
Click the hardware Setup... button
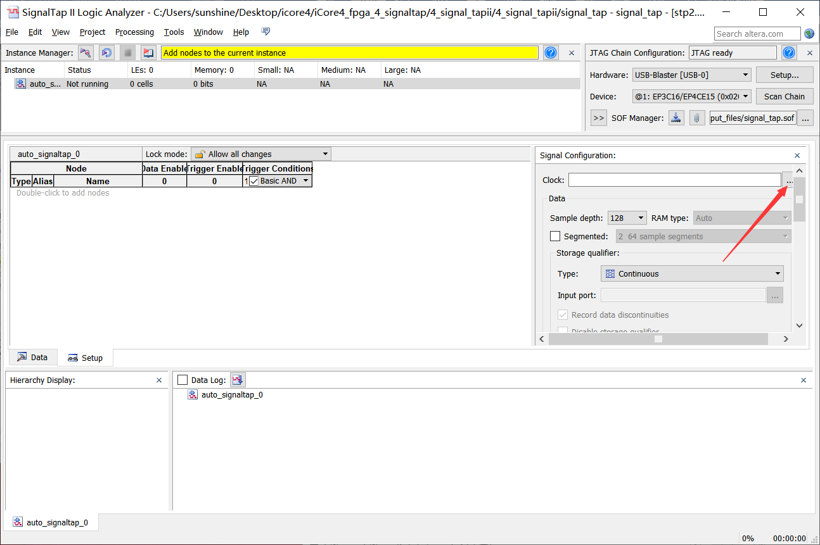click(x=784, y=75)
